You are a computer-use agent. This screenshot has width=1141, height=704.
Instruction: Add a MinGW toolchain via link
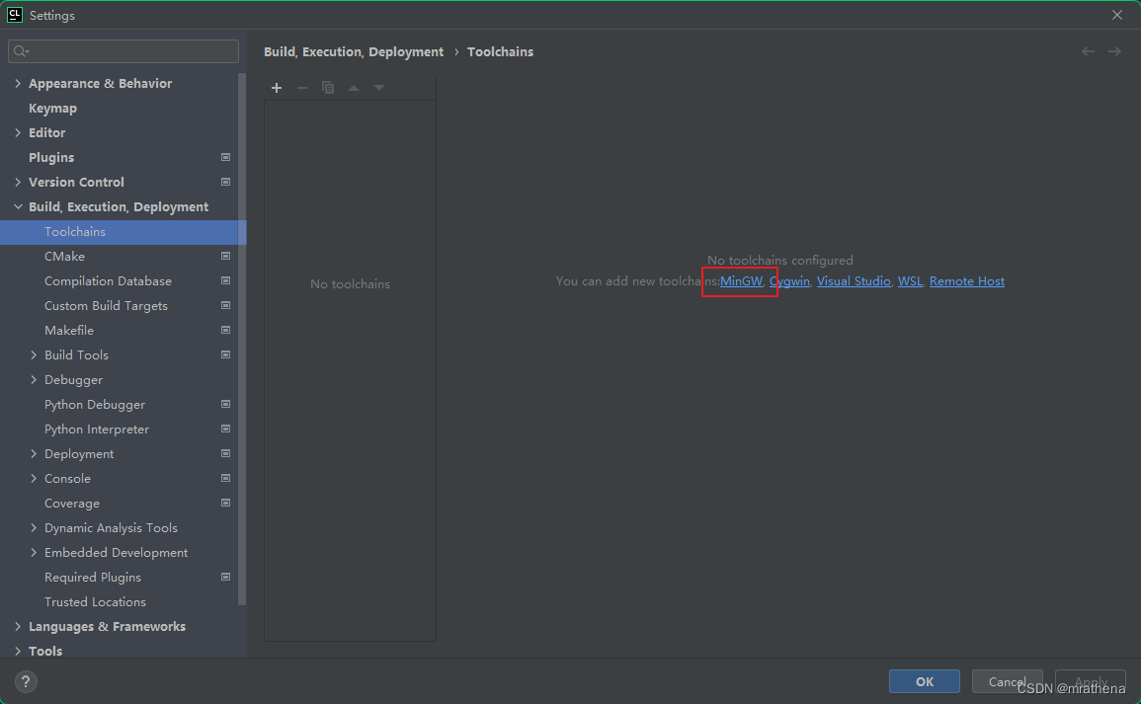tap(741, 281)
